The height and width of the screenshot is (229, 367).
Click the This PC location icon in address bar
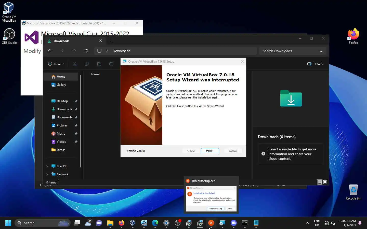[x=99, y=51]
